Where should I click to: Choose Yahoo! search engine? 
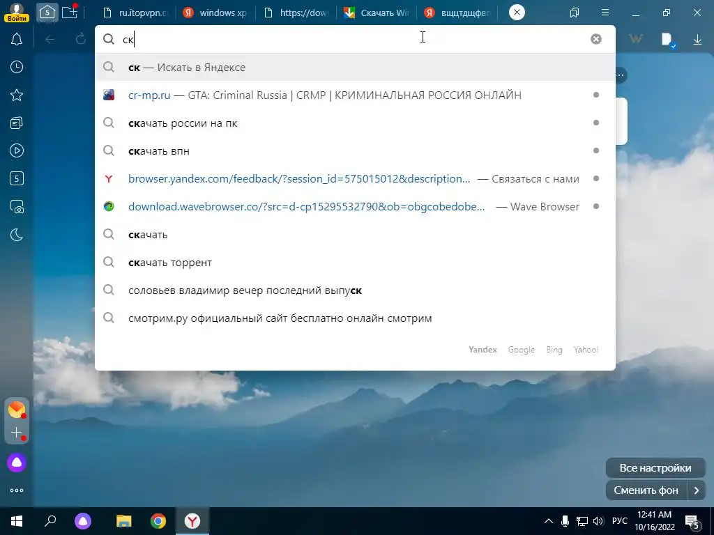586,350
